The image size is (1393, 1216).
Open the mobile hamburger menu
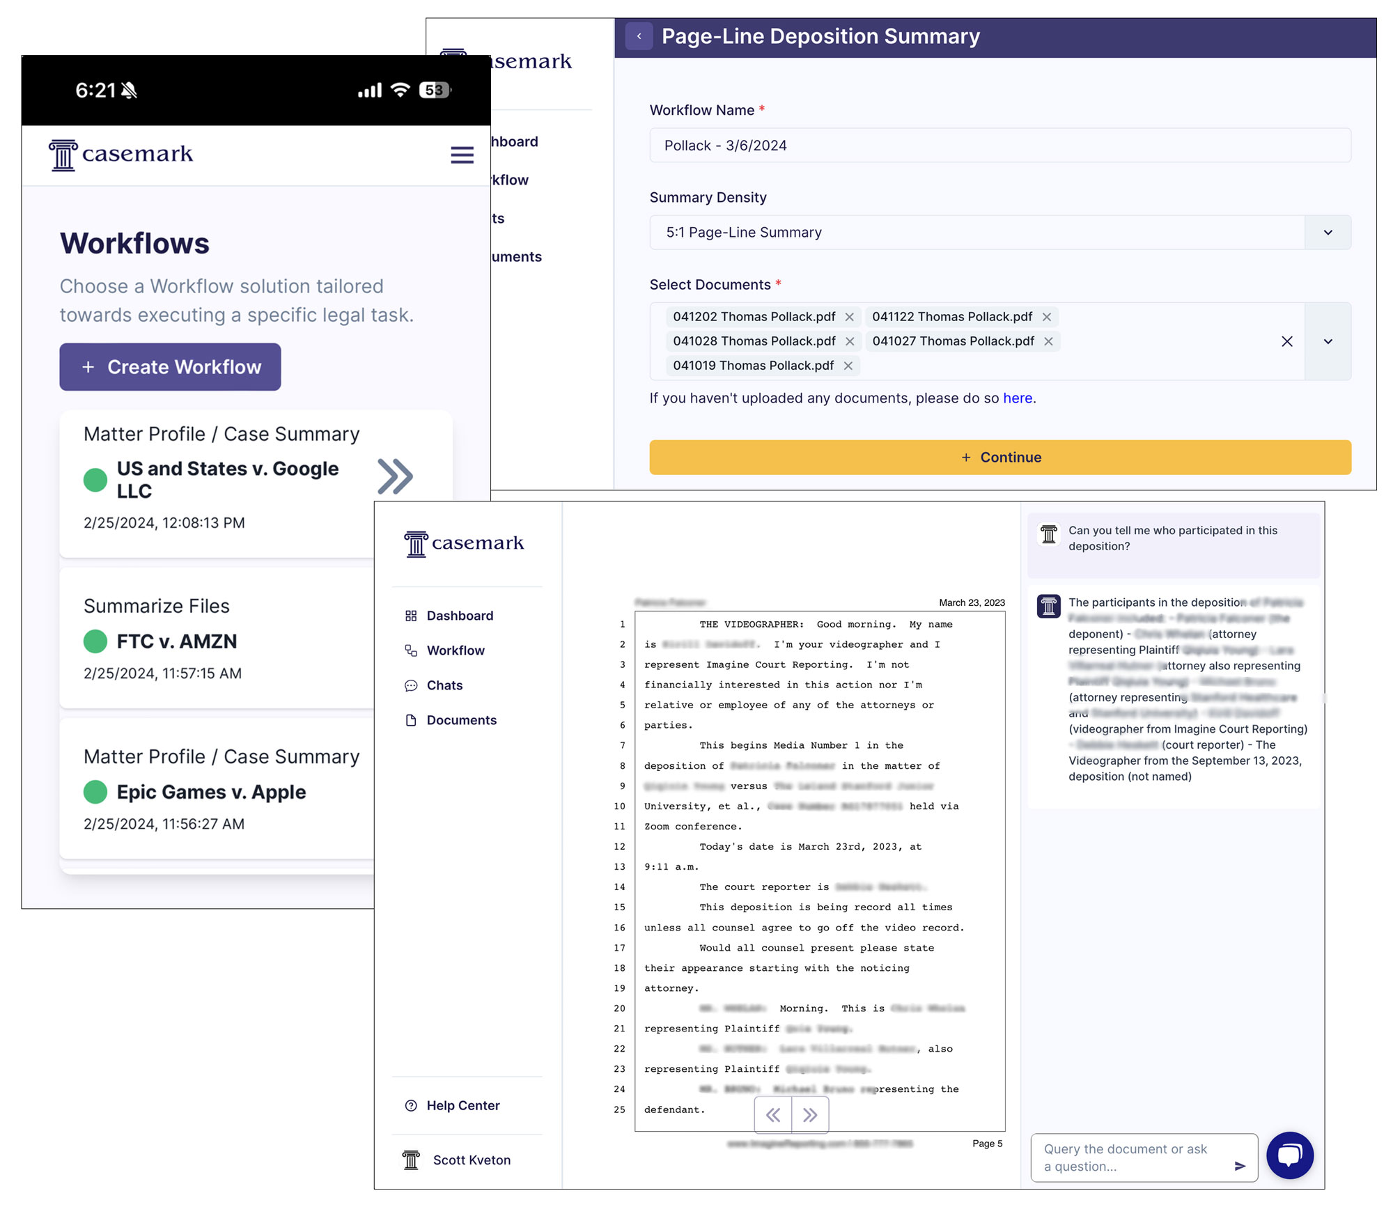462,155
